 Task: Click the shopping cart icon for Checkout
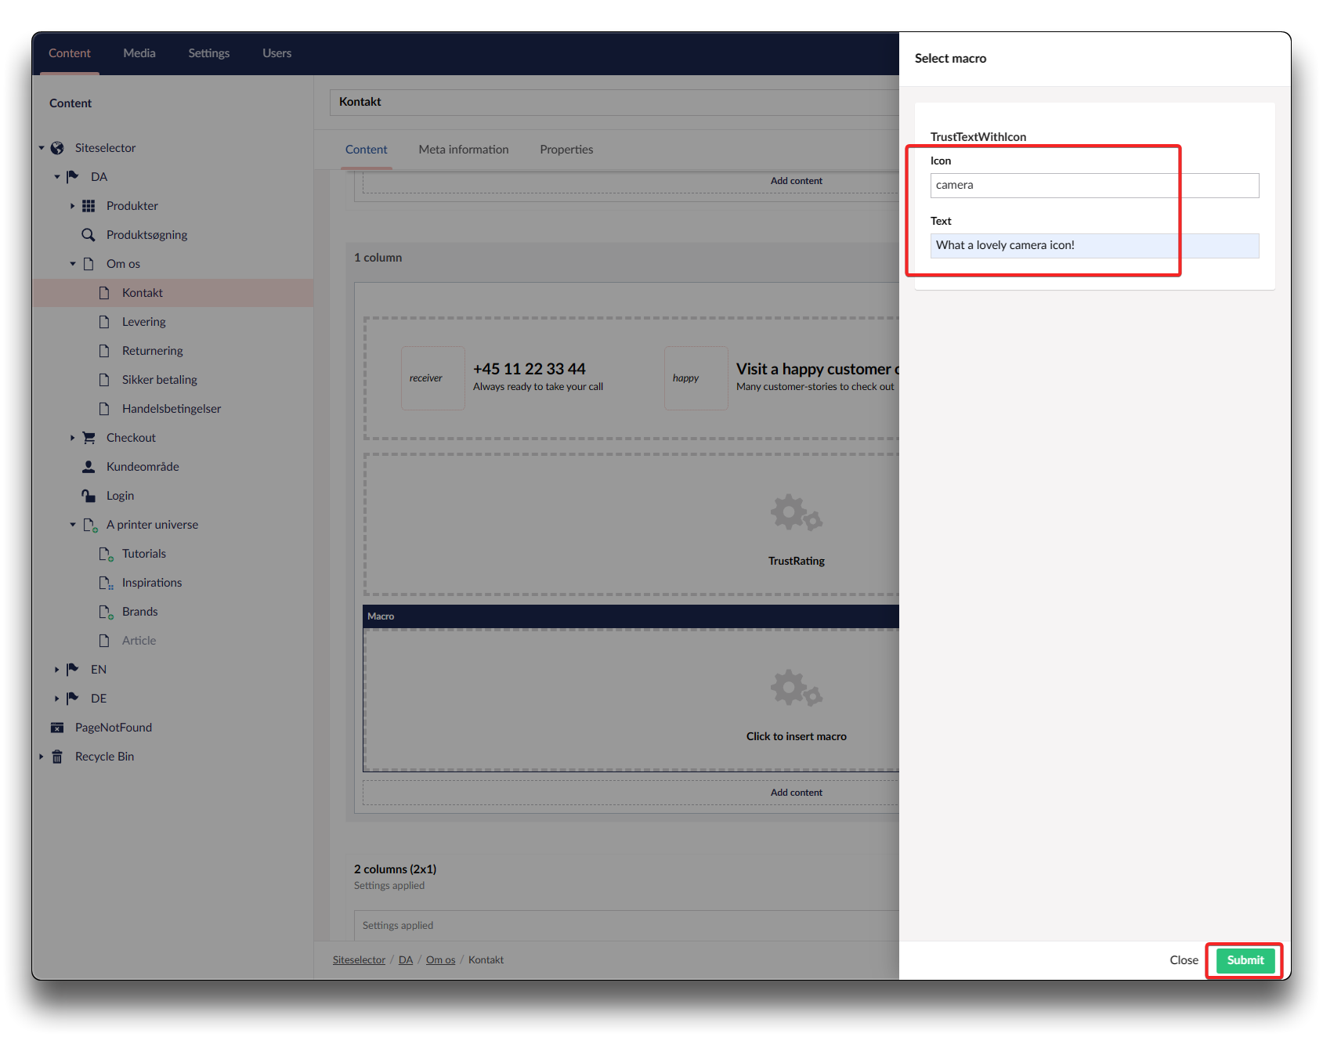coord(89,438)
